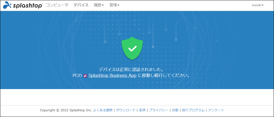This screenshot has width=274, height=117.
Task: Click the green shield checkmark icon
Action: coord(132,49)
